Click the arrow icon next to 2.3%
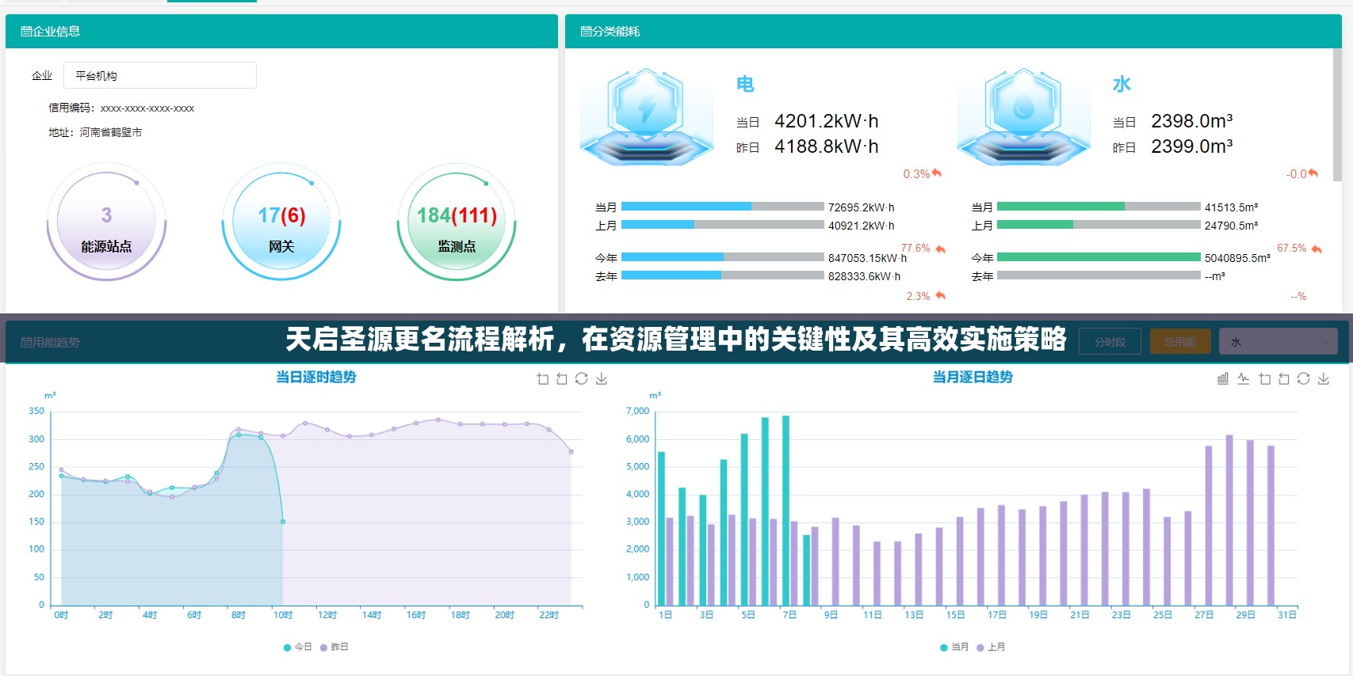1353x676 pixels. [941, 296]
